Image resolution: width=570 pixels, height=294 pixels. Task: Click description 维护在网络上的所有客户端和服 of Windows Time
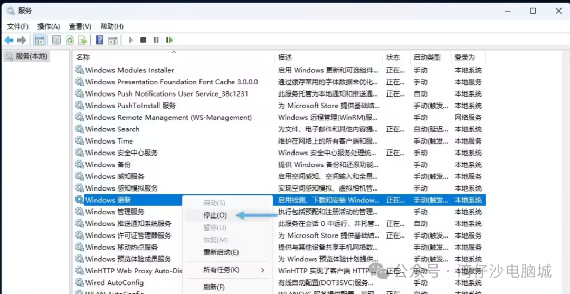tap(328, 141)
